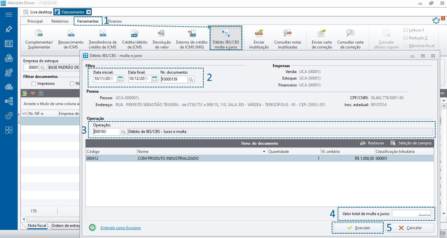Screen dimensions: 447x238
Task: Open the hamburger menu in the sidebar
Action: tap(9, 15)
